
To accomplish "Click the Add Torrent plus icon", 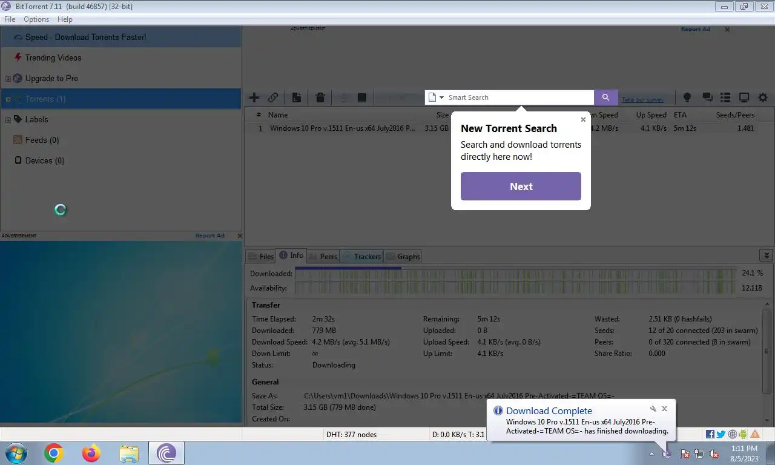I will pos(254,97).
